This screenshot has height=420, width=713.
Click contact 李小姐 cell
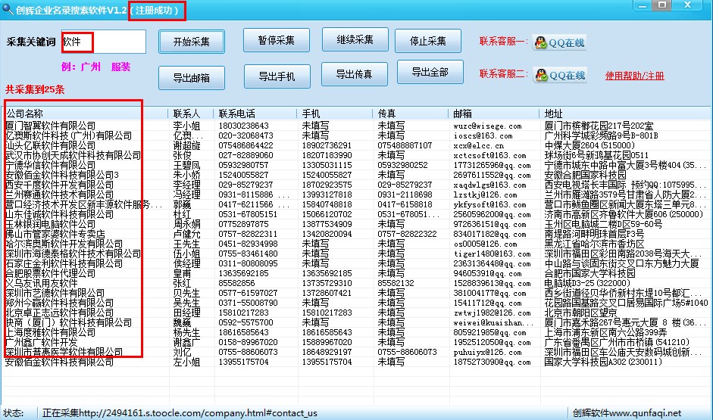(186, 126)
